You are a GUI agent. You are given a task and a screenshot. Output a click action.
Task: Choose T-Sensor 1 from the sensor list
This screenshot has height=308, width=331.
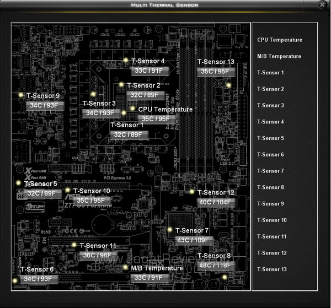[x=270, y=73]
